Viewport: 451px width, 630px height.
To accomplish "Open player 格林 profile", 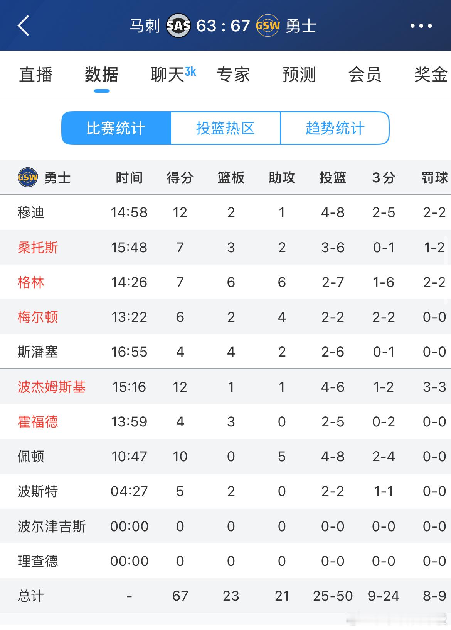I will point(31,282).
